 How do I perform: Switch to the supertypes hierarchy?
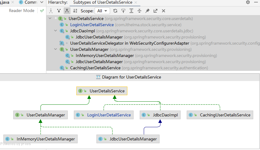tap(59, 11)
